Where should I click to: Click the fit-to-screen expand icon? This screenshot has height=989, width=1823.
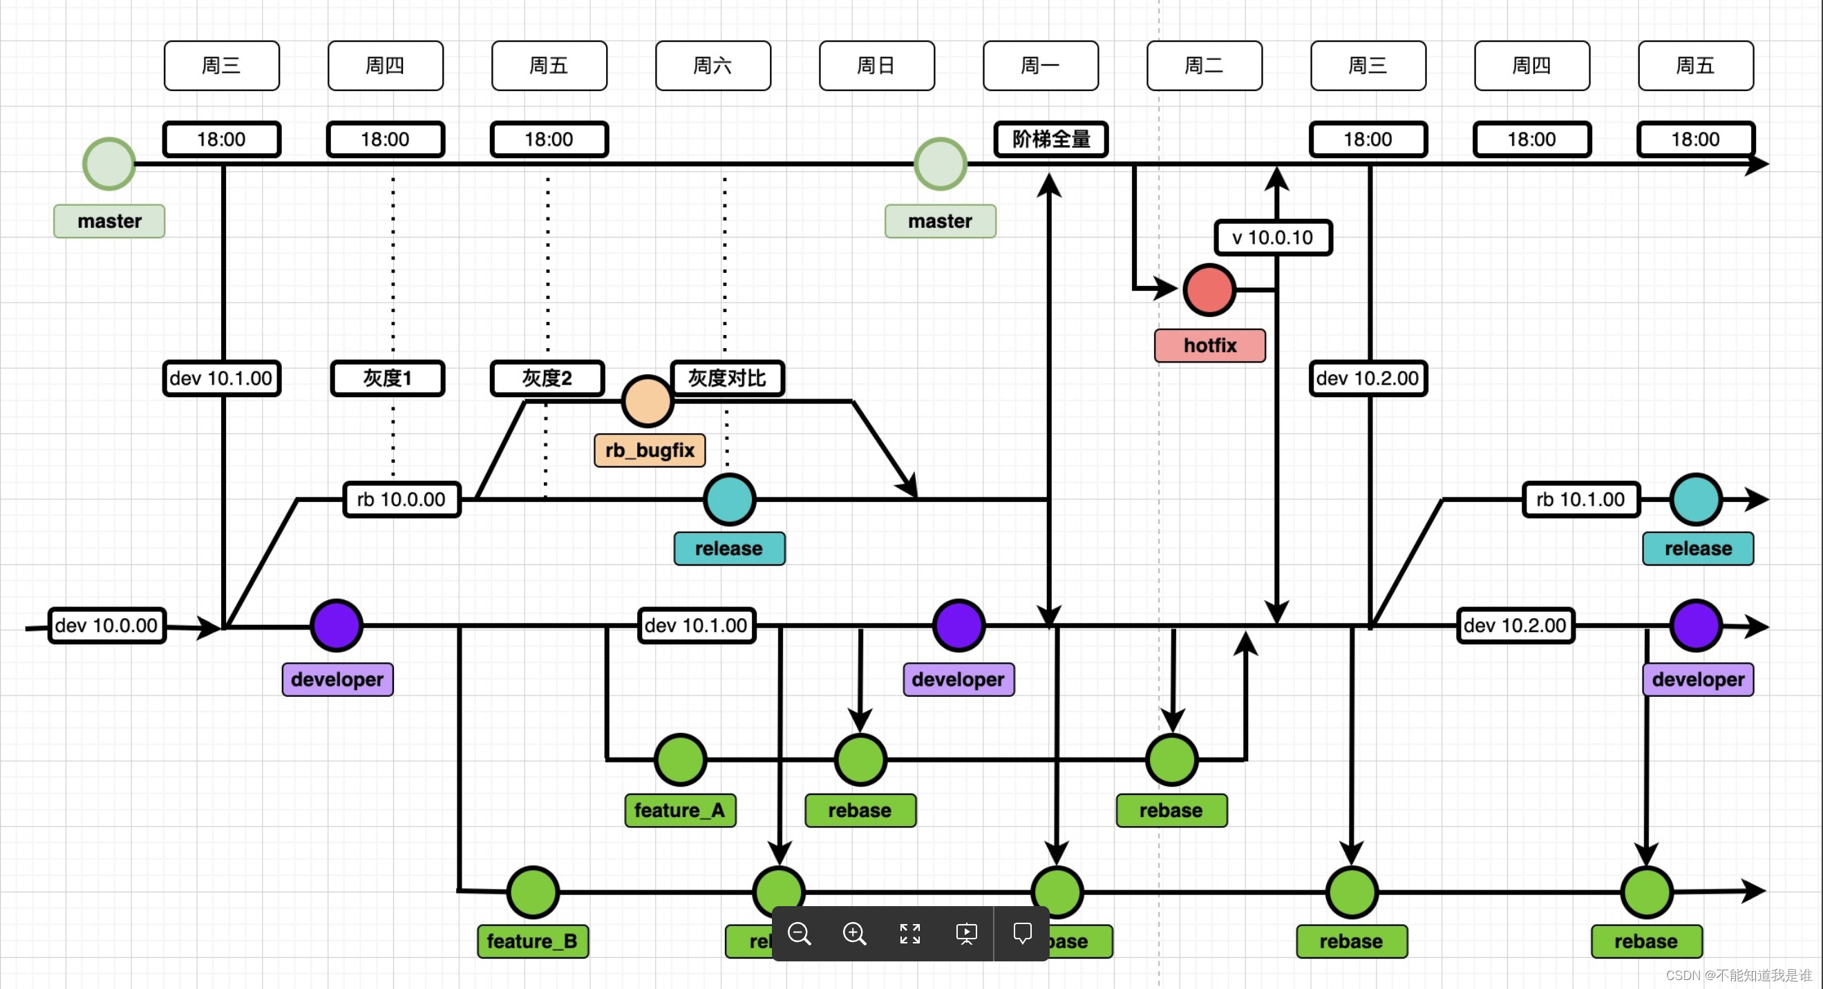tap(910, 934)
